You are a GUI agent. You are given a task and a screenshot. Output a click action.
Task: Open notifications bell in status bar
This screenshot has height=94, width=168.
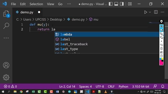pos(163,86)
